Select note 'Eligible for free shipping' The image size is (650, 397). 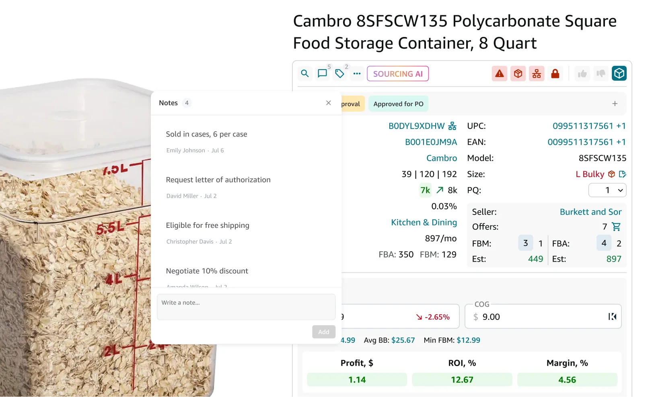pyautogui.click(x=208, y=225)
